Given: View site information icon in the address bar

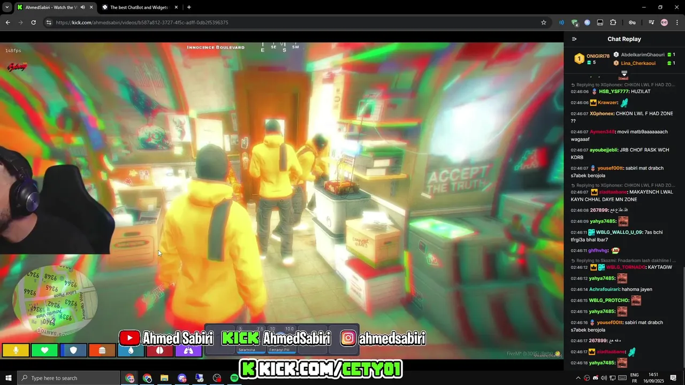Looking at the screenshot, I should pos(49,22).
